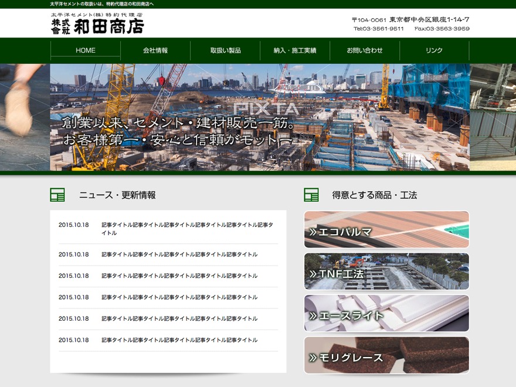Screen dimensions: 516x387
Task: Open the お問い合わせ navigation item
Action: tap(365, 50)
